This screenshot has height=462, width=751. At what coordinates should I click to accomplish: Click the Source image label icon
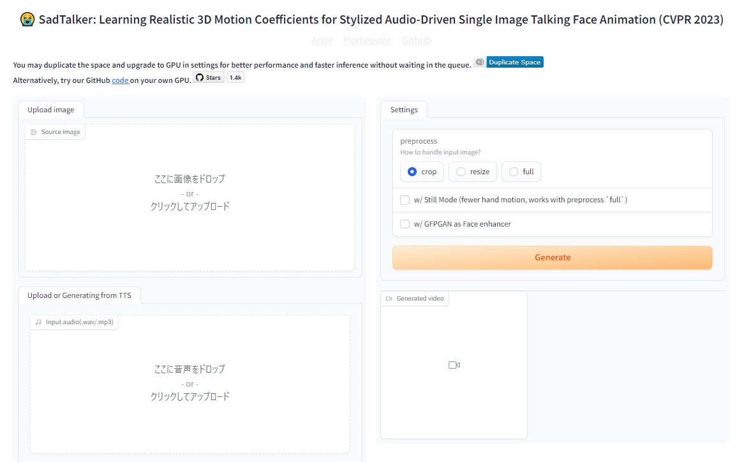coord(34,132)
